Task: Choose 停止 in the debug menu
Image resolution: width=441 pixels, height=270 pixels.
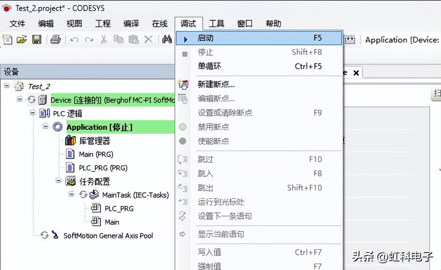Action: point(259,52)
